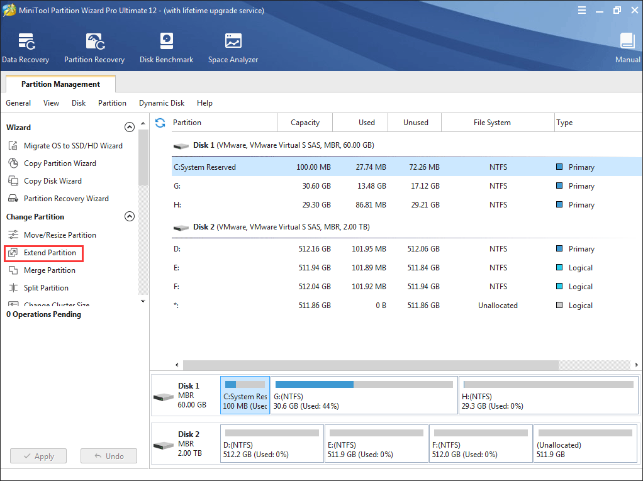The height and width of the screenshot is (481, 643).
Task: Open the Data Recovery tool
Action: 25,48
